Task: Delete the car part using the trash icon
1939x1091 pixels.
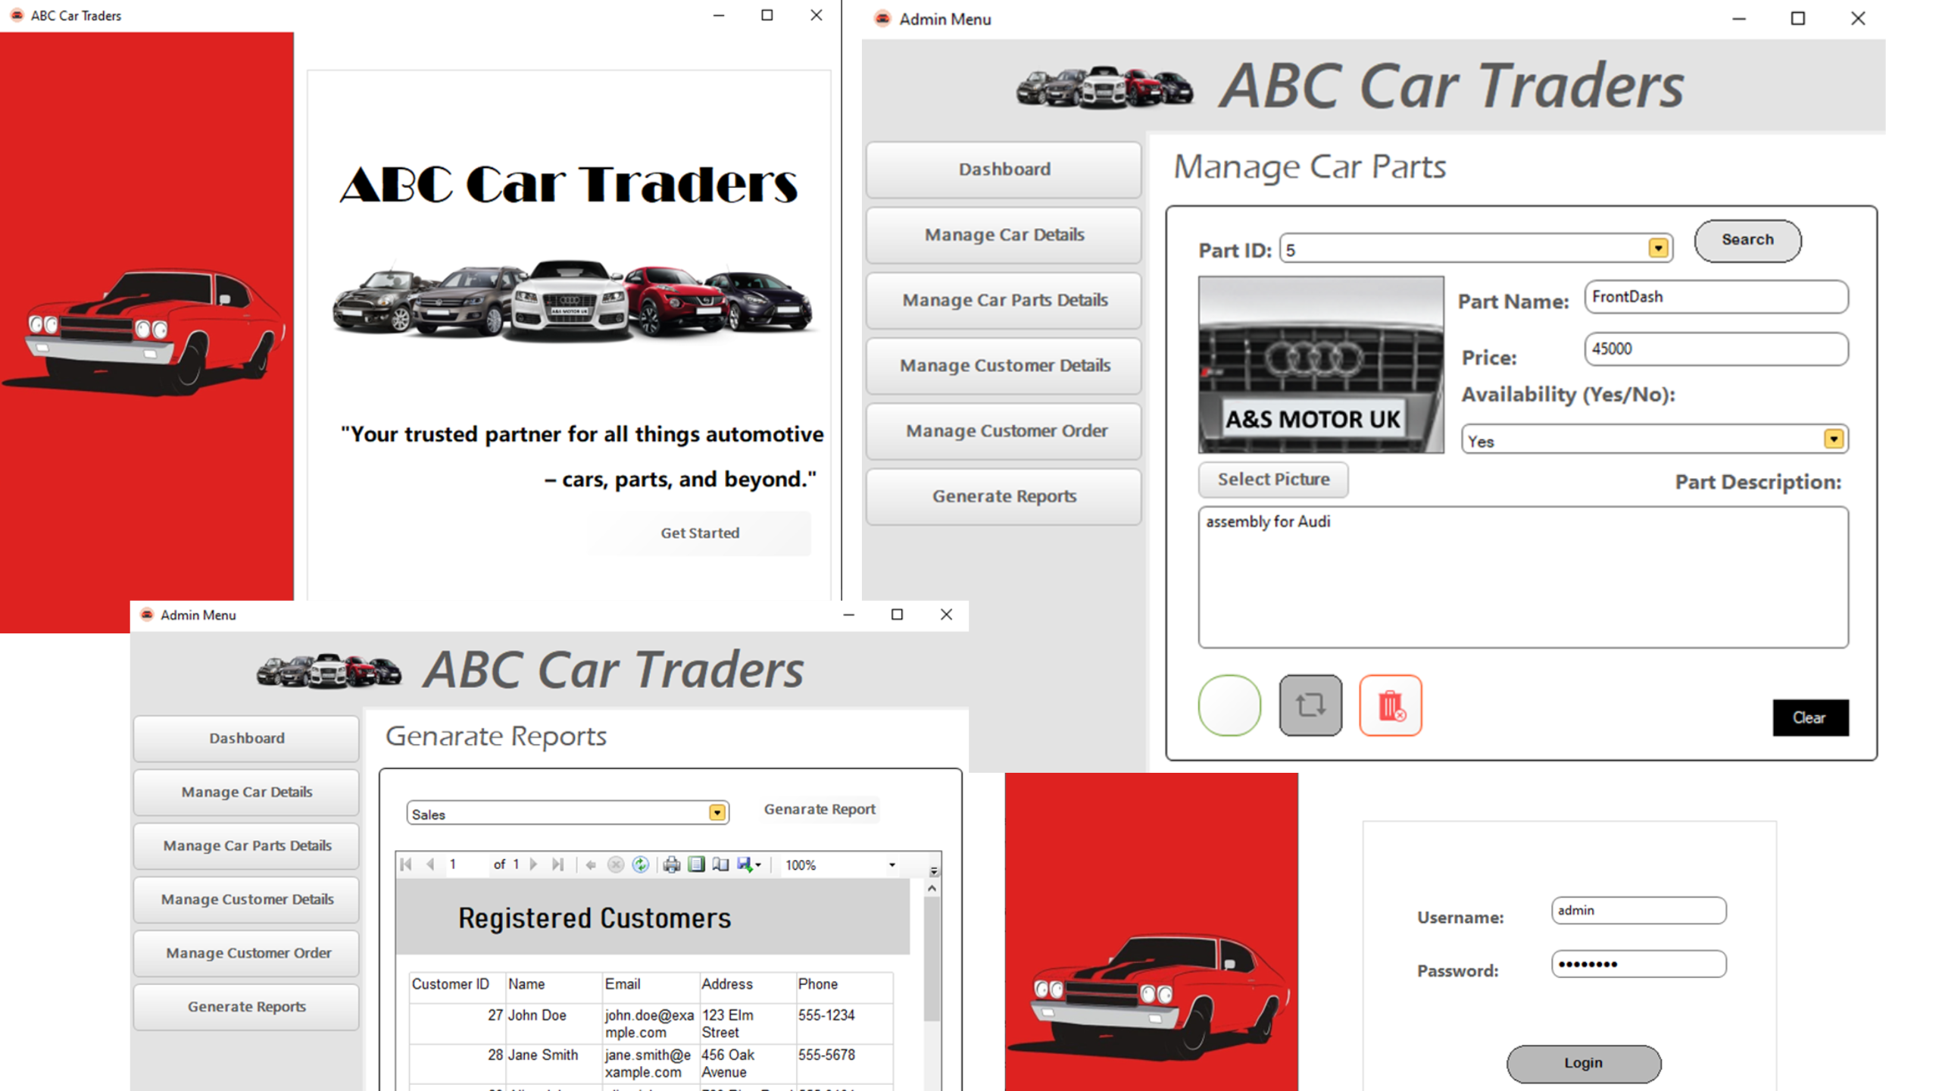Action: pos(1391,705)
